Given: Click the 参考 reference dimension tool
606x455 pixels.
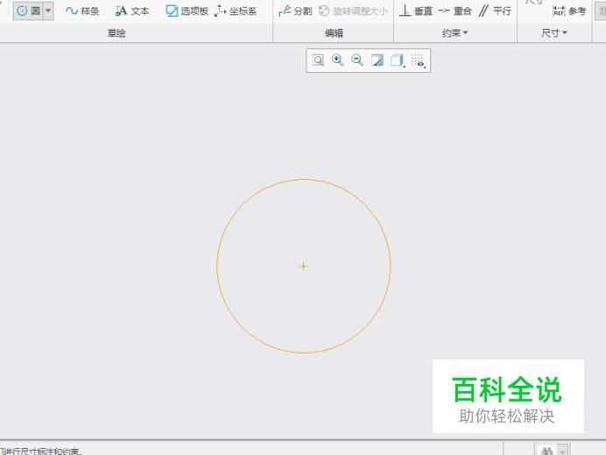Looking at the screenshot, I should [x=569, y=11].
